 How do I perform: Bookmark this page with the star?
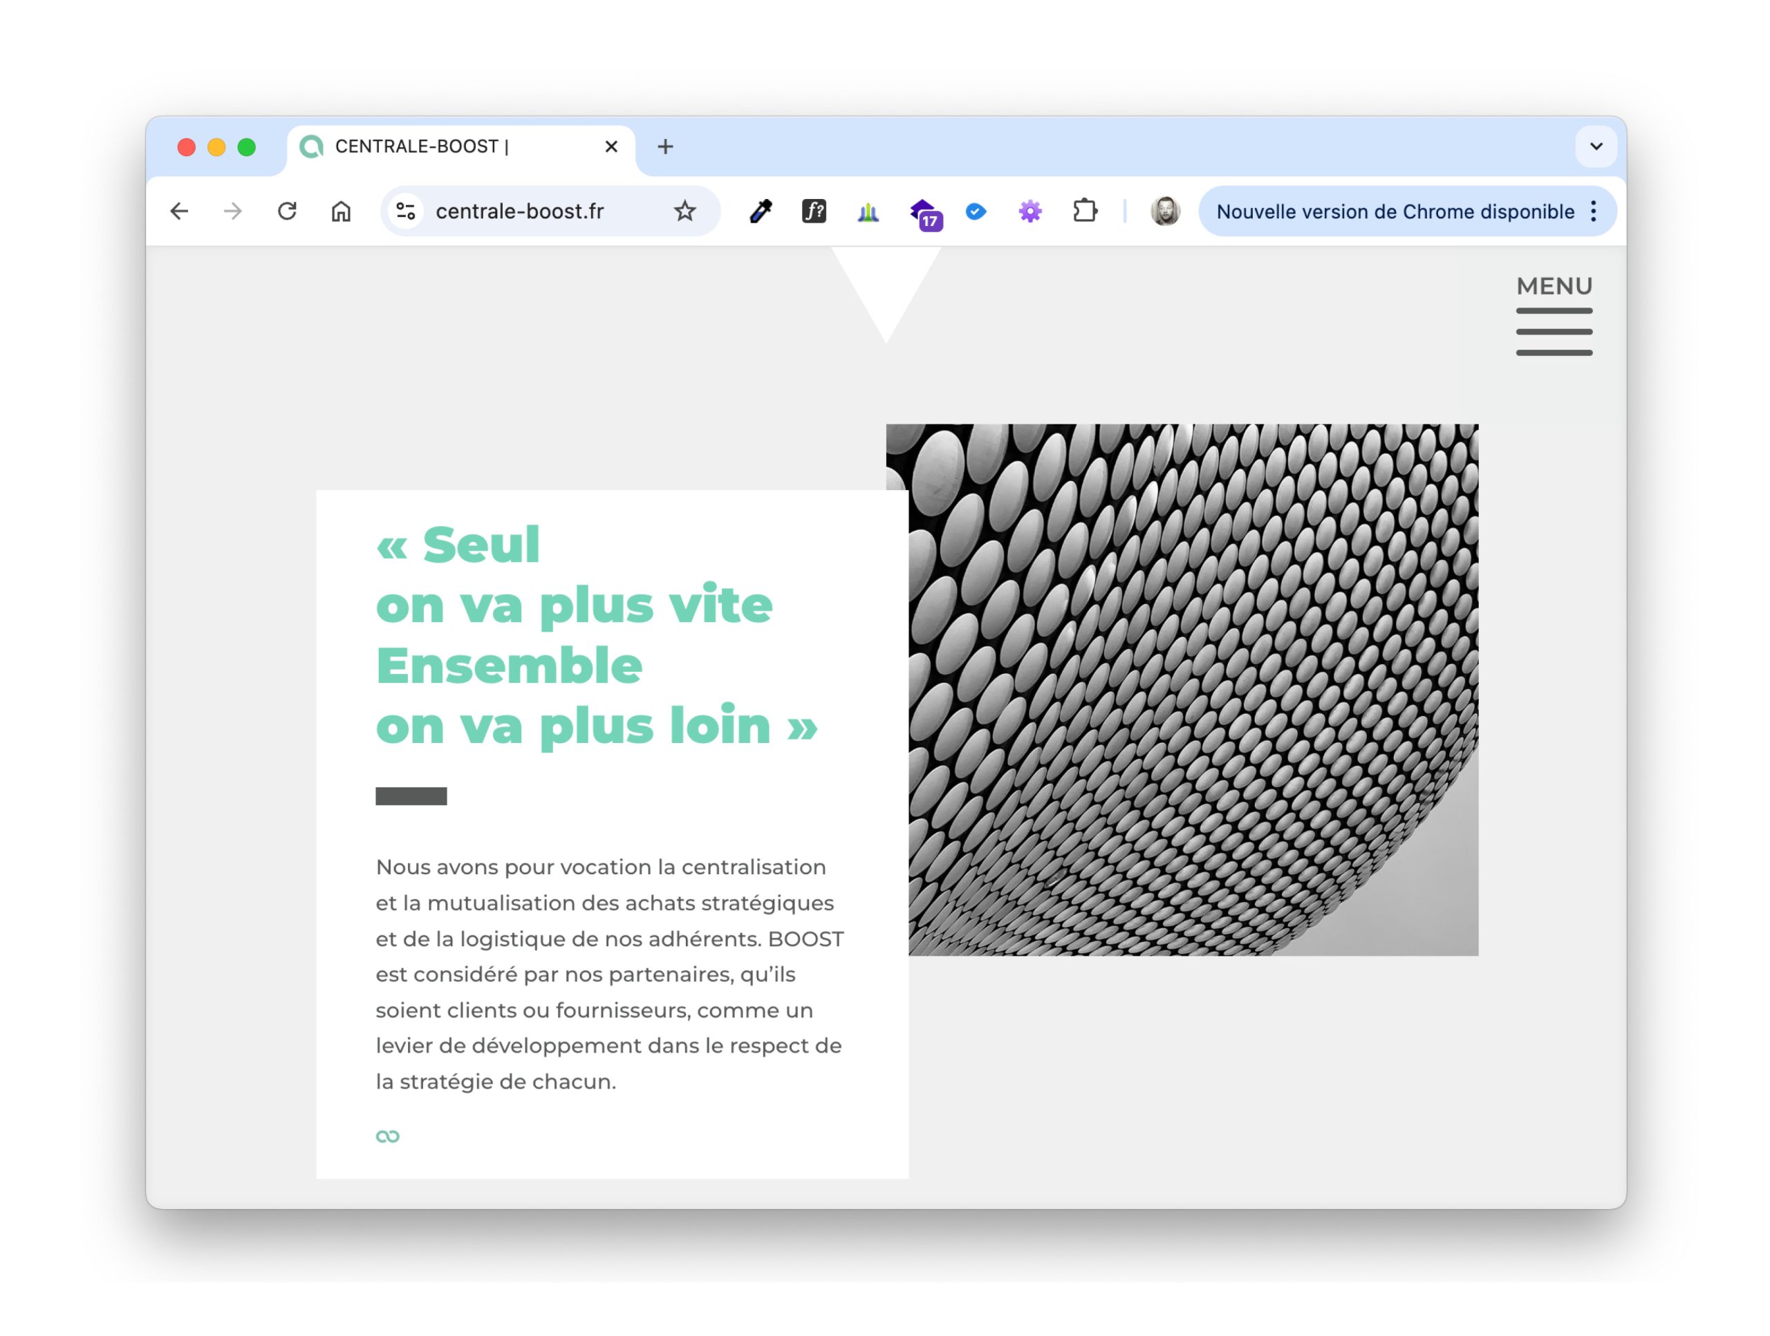684,211
